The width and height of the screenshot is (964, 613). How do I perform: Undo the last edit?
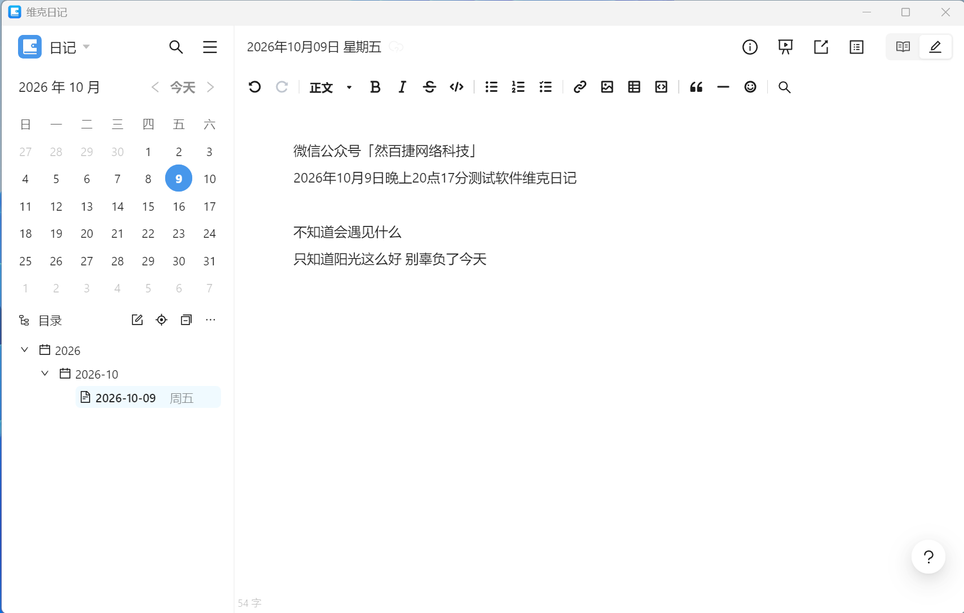(255, 87)
